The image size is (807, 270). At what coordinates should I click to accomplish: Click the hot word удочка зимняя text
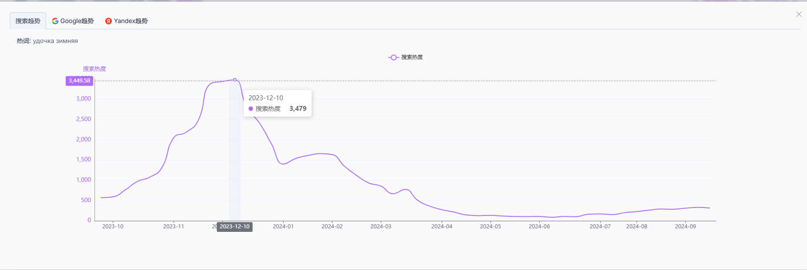pos(55,41)
